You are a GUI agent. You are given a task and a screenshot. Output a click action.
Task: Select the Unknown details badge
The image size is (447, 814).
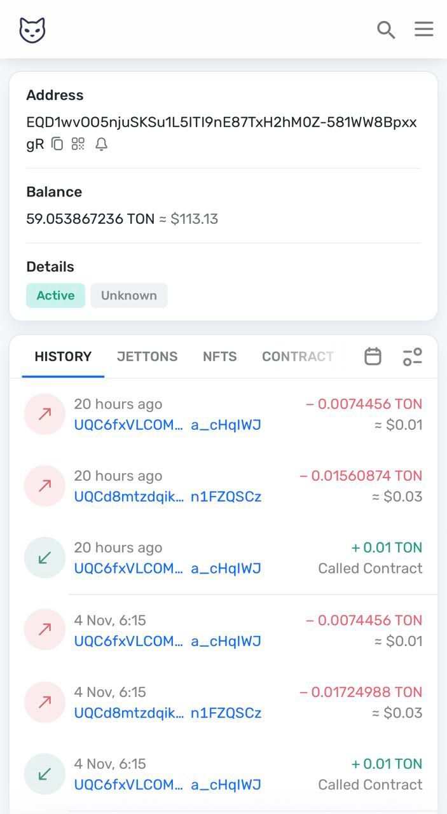(128, 295)
